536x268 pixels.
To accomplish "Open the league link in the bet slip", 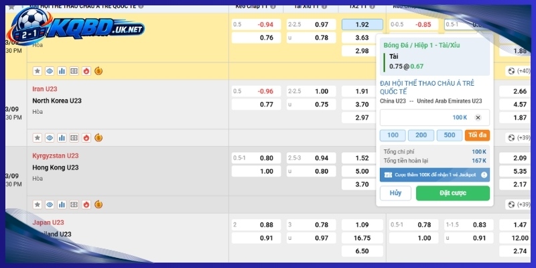I will (x=427, y=88).
